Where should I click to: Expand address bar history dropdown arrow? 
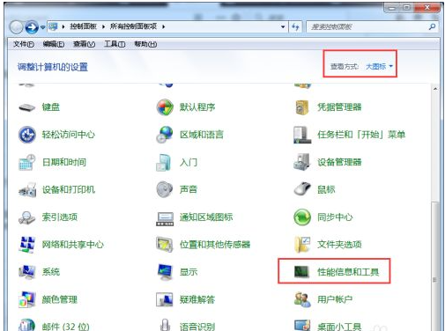coord(283,27)
